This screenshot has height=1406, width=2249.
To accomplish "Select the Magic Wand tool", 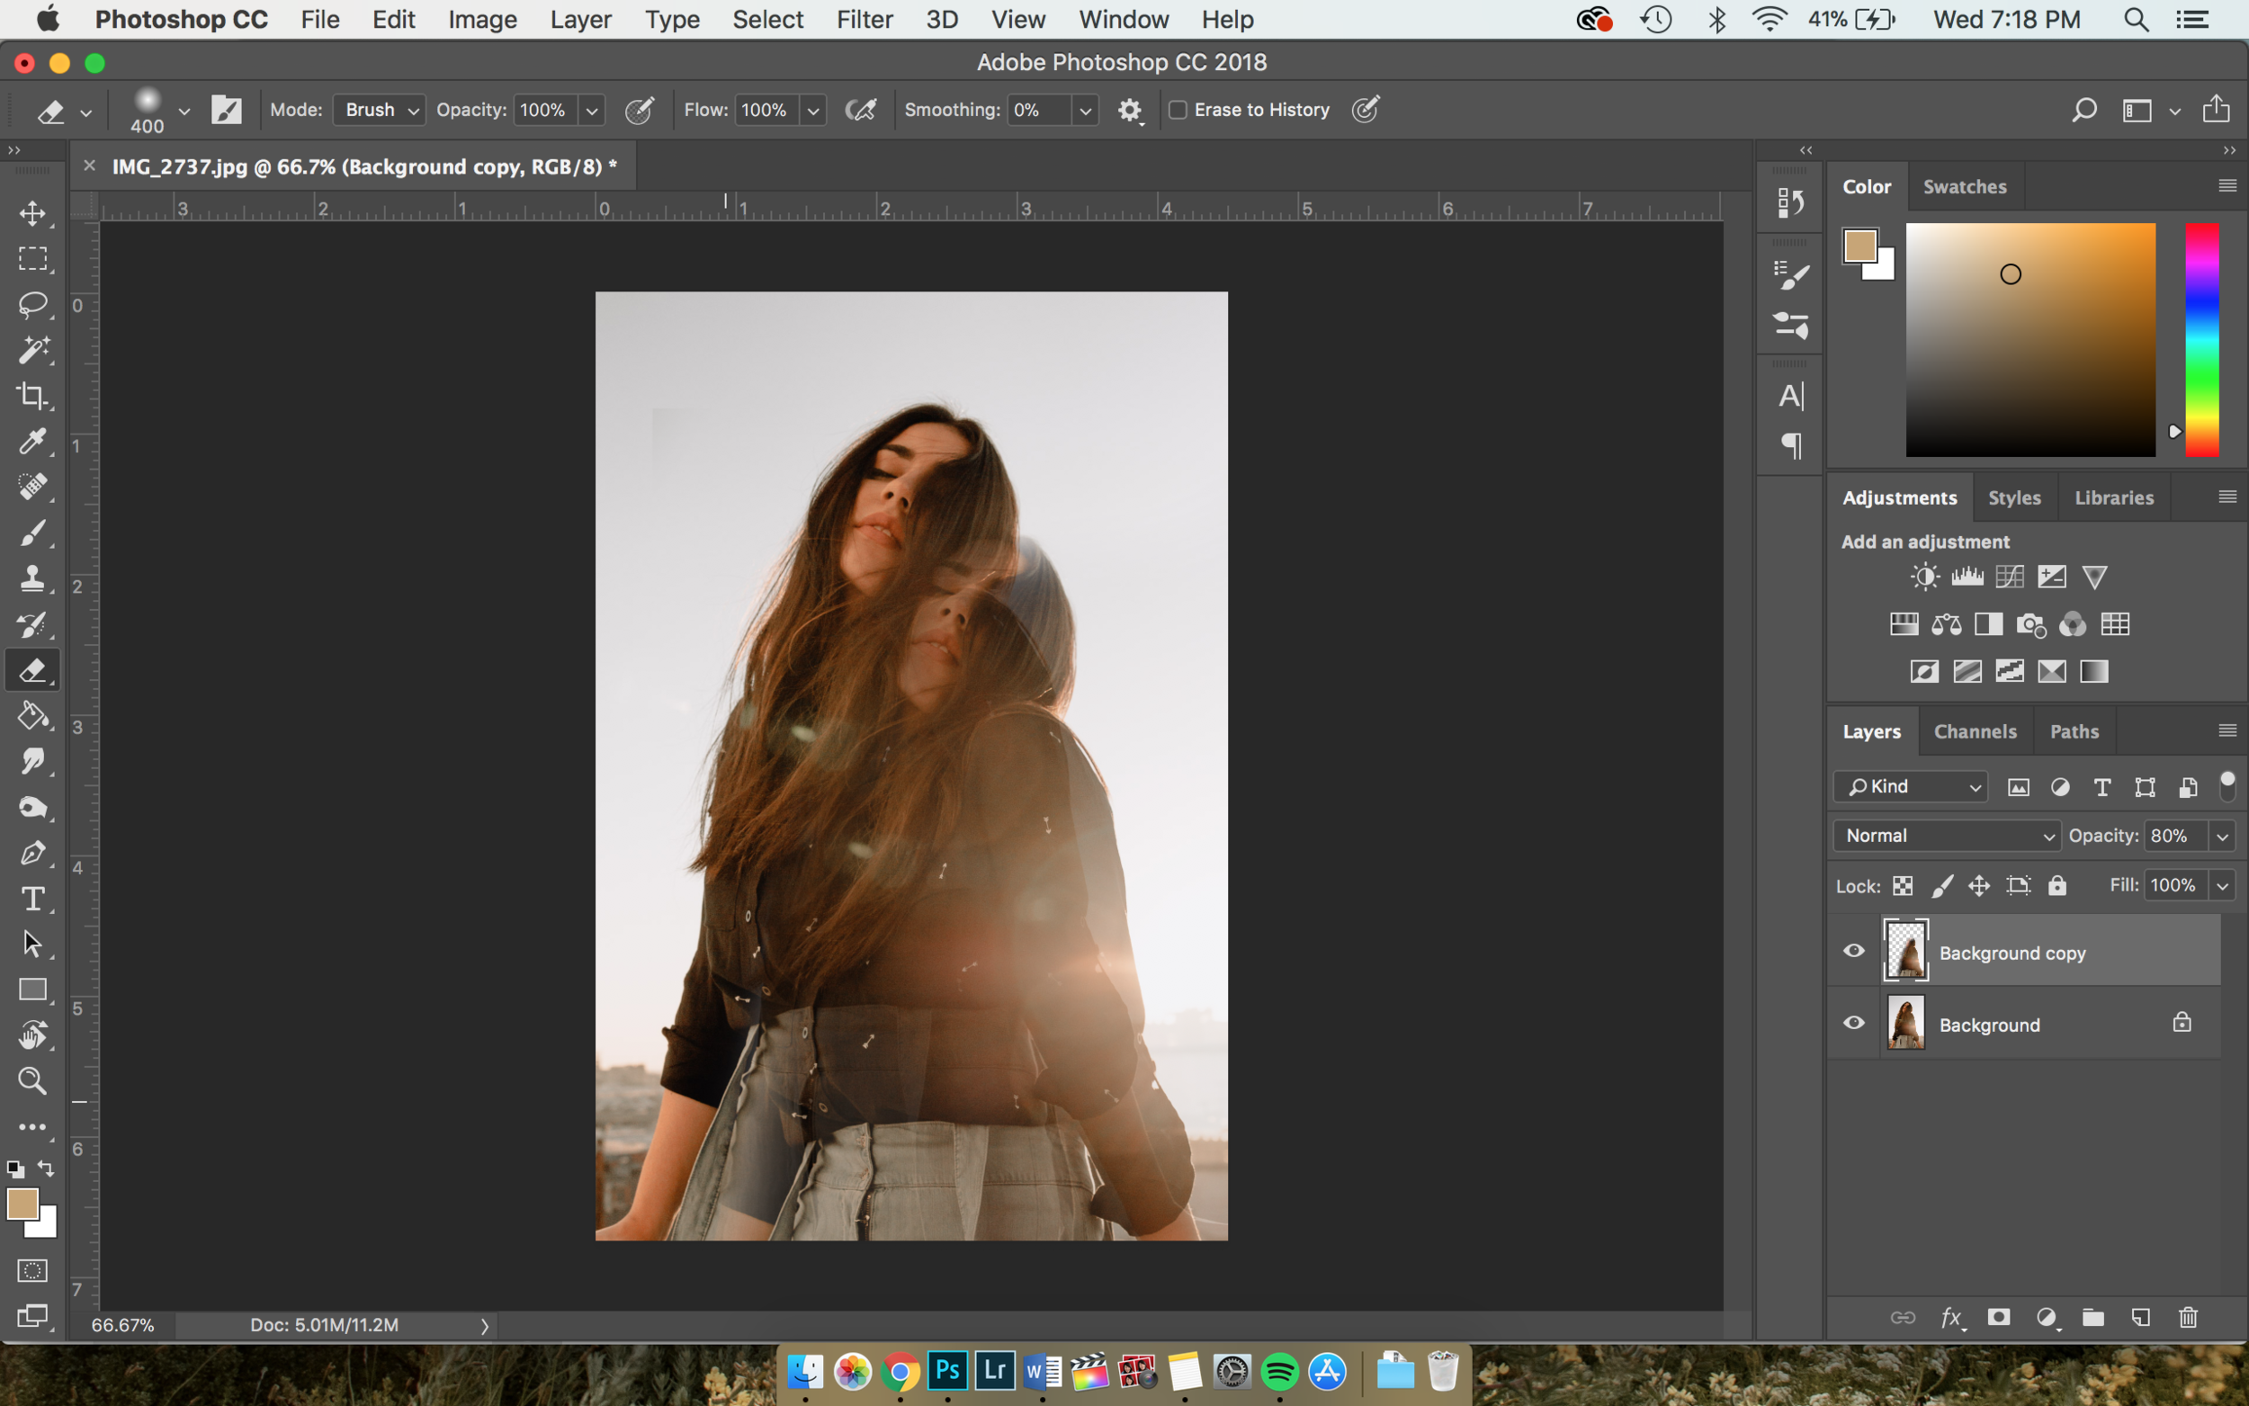I will point(32,350).
